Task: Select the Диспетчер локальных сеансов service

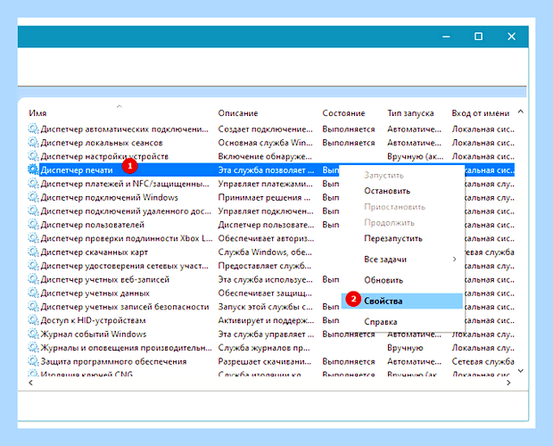Action: point(102,143)
